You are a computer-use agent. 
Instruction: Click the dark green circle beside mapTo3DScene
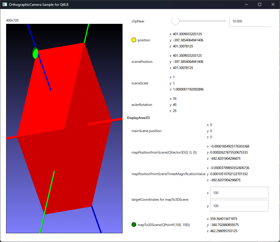(x=134, y=225)
